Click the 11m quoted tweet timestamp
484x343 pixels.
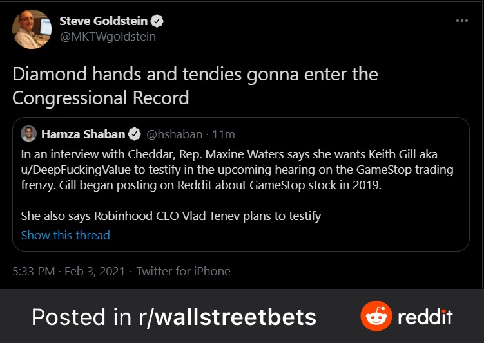(224, 134)
